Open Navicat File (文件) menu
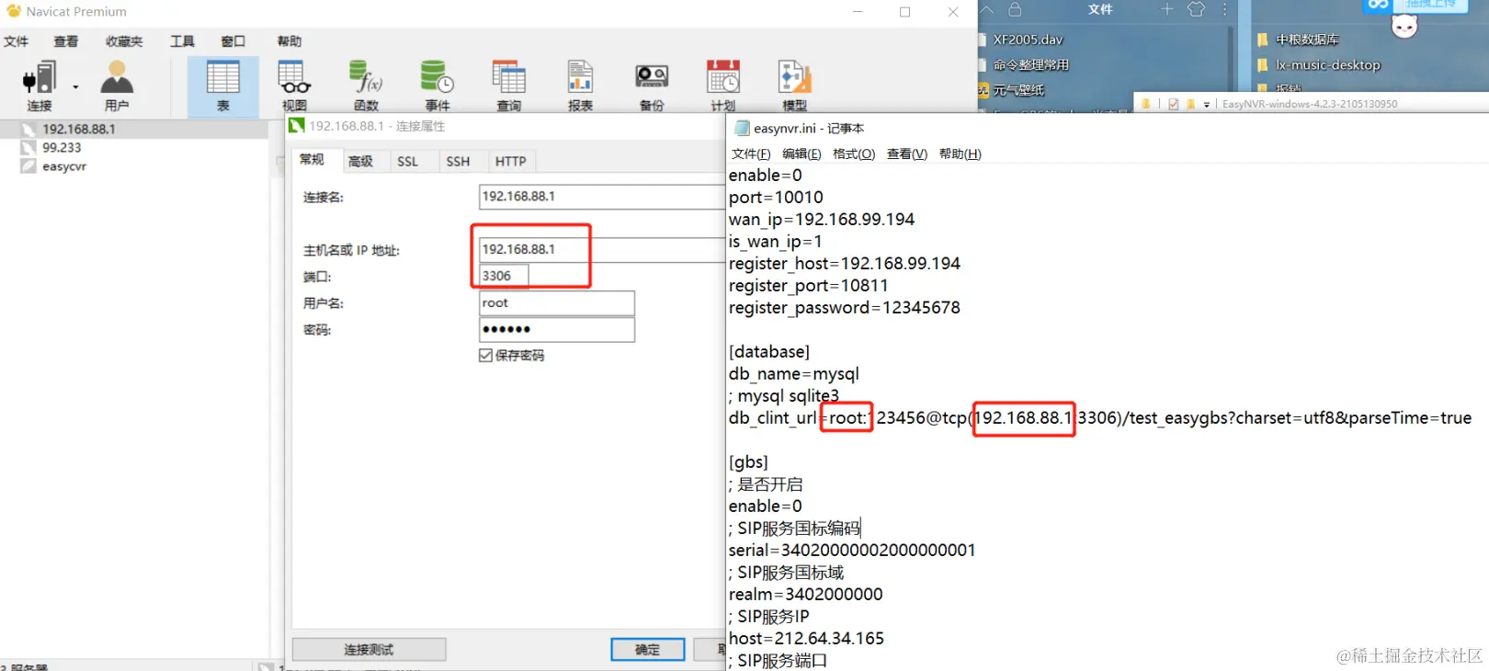Viewport: 1489px width, 671px height. [x=17, y=41]
